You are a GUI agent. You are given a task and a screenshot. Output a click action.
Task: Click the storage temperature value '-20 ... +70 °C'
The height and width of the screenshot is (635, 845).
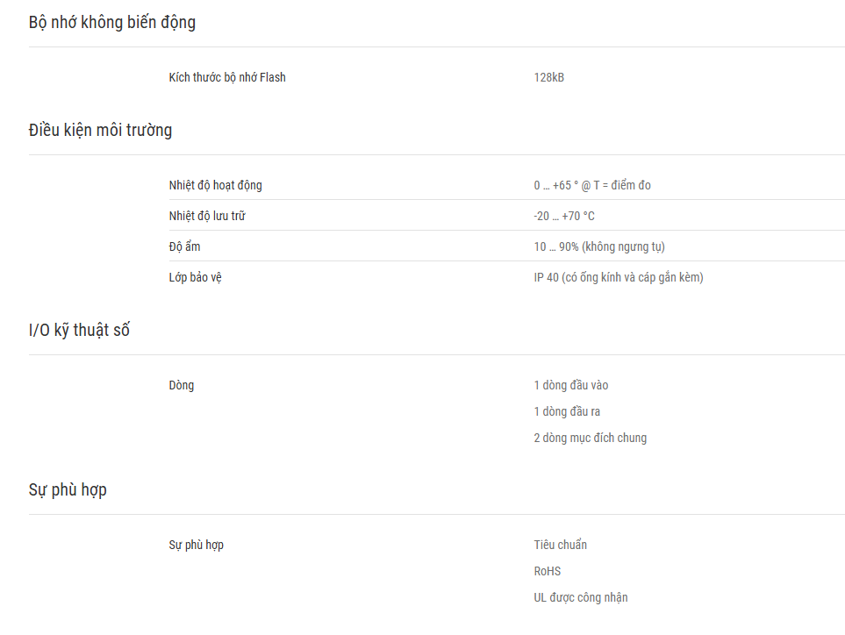click(564, 216)
